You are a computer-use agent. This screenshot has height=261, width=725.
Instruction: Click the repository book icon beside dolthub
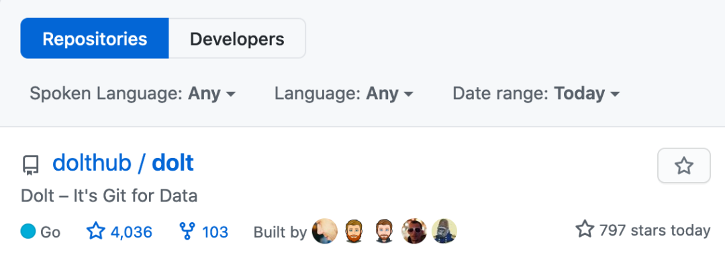pyautogui.click(x=31, y=165)
